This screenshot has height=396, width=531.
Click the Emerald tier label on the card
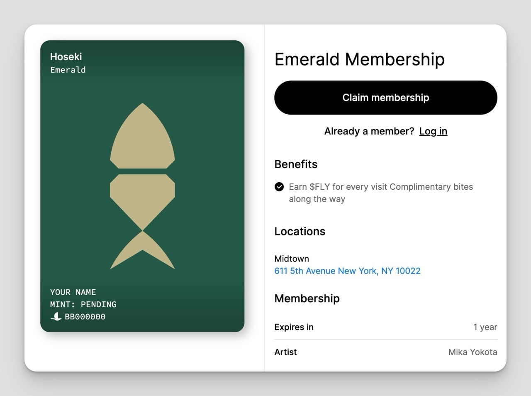tap(67, 70)
